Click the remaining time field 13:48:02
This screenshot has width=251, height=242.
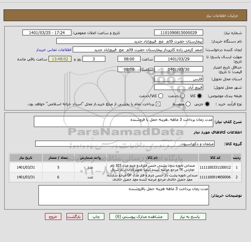click(x=60, y=59)
